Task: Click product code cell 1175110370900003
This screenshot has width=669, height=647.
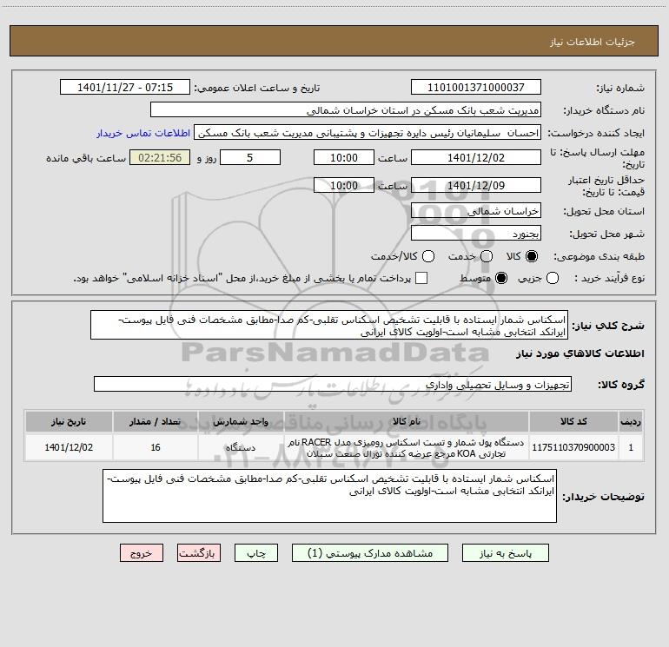Action: point(573,447)
